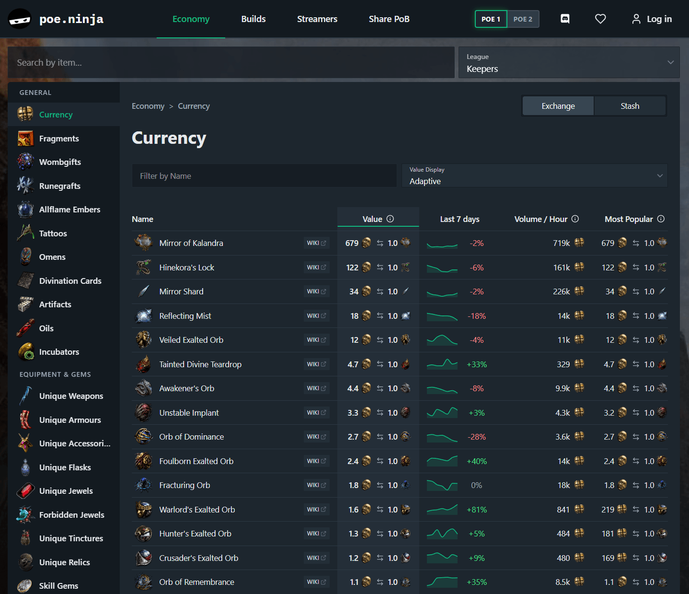Select the Exchange data source toggle
This screenshot has height=594, width=689.
click(558, 106)
